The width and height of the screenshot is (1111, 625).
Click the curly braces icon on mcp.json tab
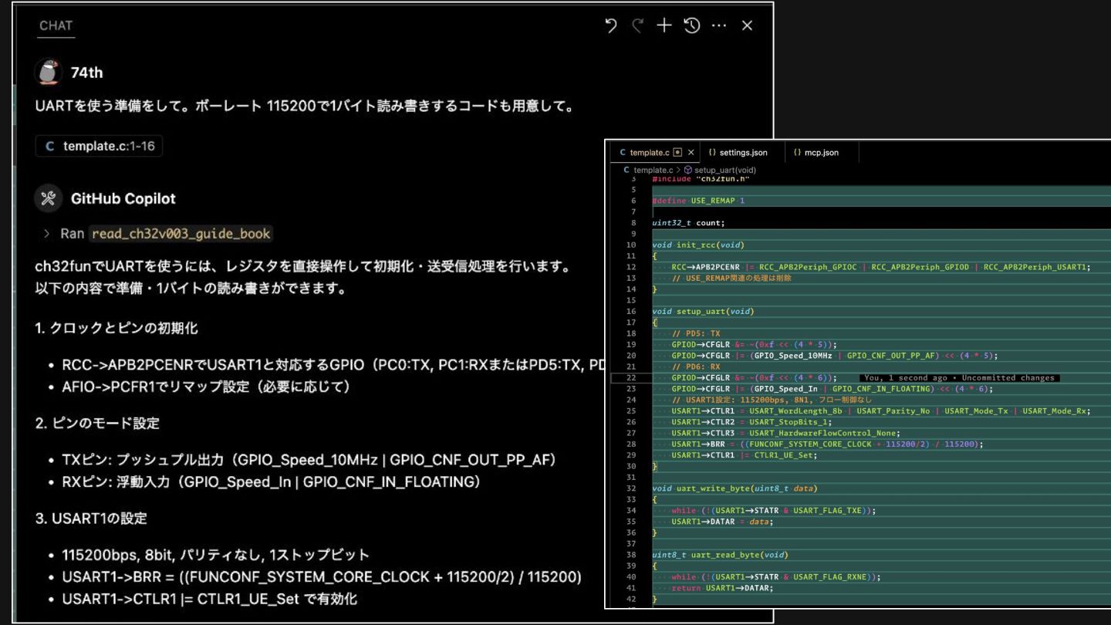tap(799, 153)
